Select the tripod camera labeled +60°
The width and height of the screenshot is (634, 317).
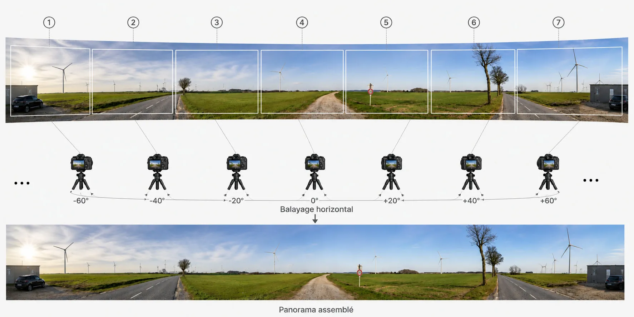(x=548, y=172)
